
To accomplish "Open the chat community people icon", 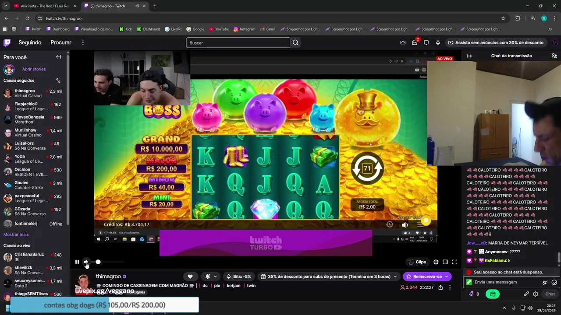I will 554,56.
